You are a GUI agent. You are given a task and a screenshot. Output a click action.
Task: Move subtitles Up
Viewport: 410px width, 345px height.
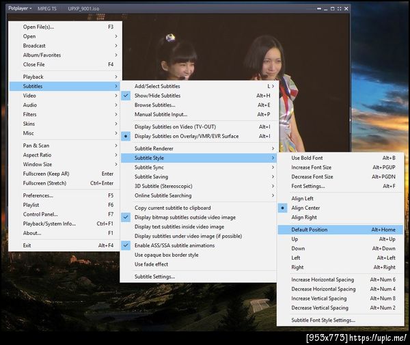[340, 239]
